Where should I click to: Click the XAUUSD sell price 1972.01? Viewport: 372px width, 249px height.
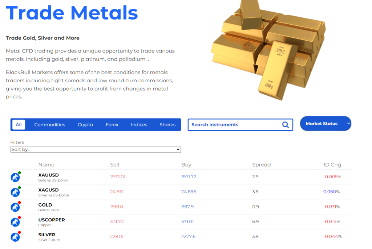pos(118,177)
